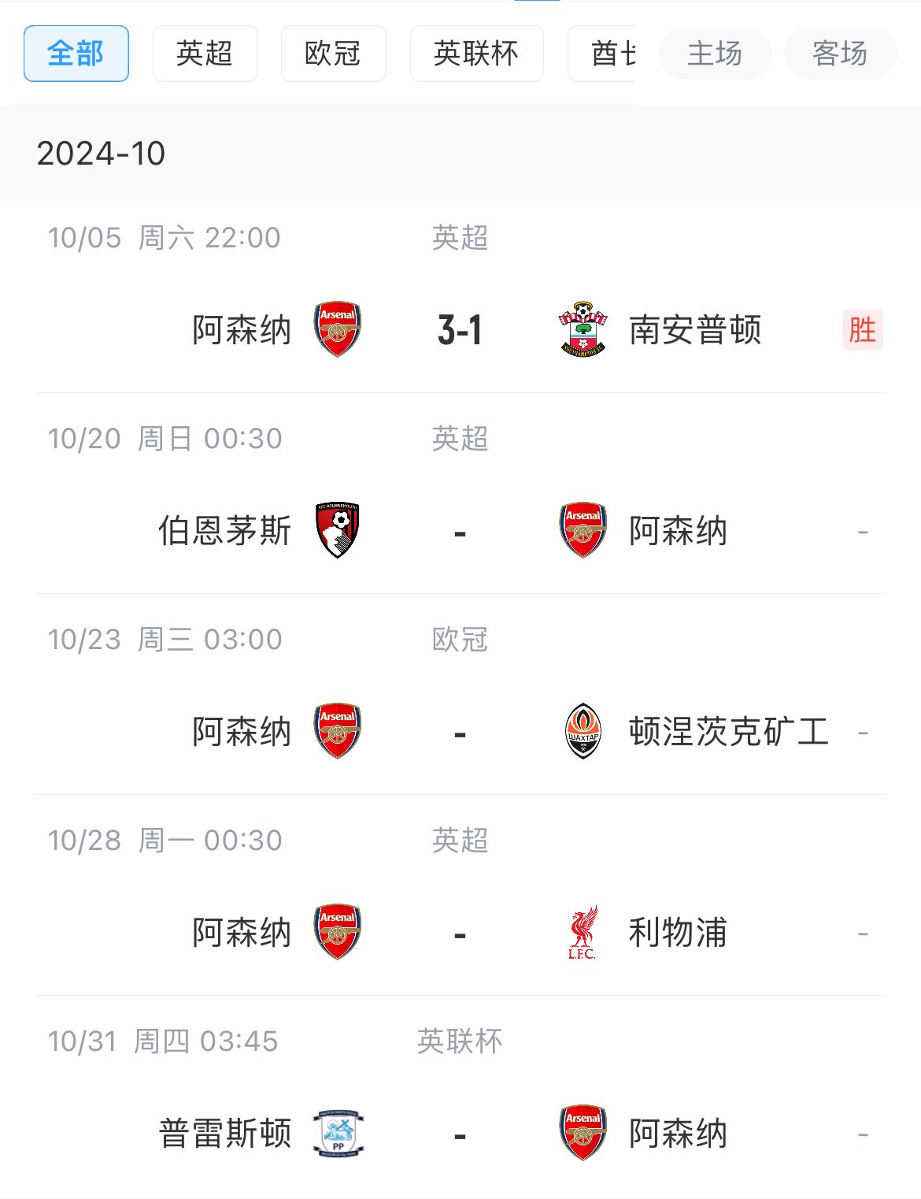Screen dimensions: 921x1199
Task: Click Arsenal crest in Preston match row
Action: [x=583, y=1133]
